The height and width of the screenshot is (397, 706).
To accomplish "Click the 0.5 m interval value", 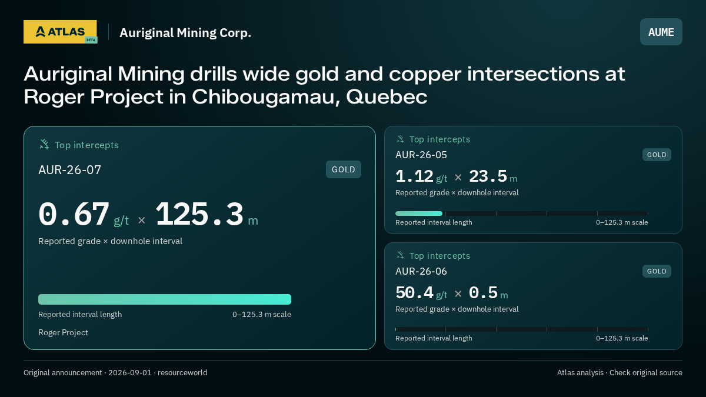I will [x=488, y=293].
